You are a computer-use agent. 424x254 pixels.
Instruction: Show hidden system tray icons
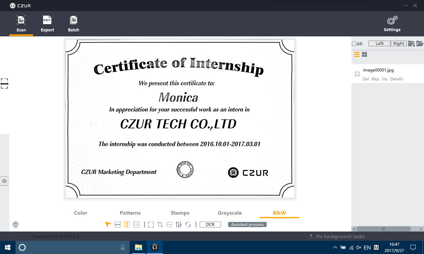point(335,247)
